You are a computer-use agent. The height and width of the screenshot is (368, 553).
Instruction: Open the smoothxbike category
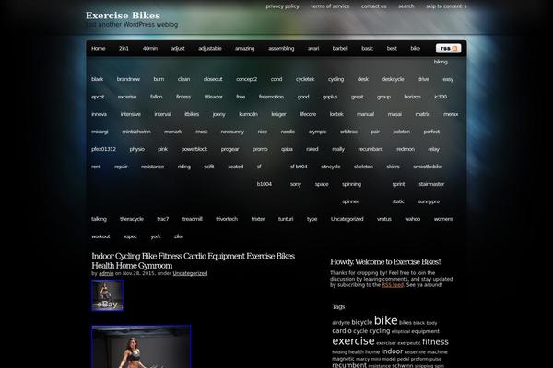pos(428,167)
